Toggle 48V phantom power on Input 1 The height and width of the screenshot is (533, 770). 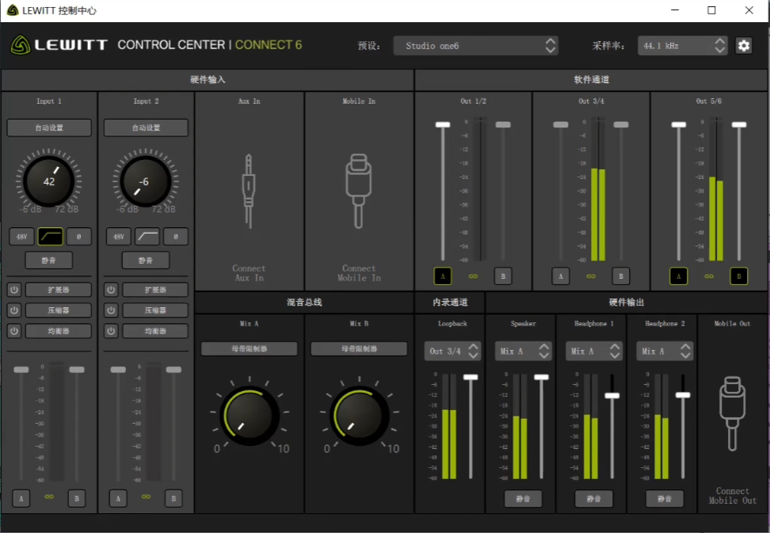pyautogui.click(x=21, y=236)
